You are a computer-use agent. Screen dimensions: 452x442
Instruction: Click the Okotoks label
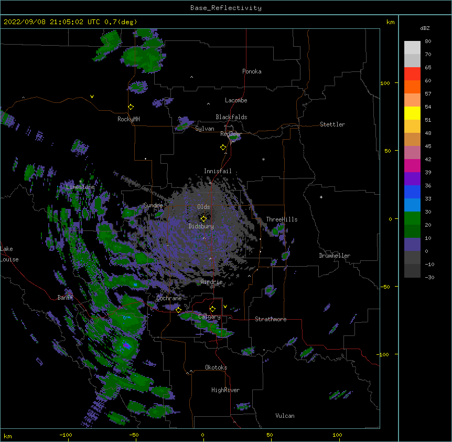[x=216, y=367]
